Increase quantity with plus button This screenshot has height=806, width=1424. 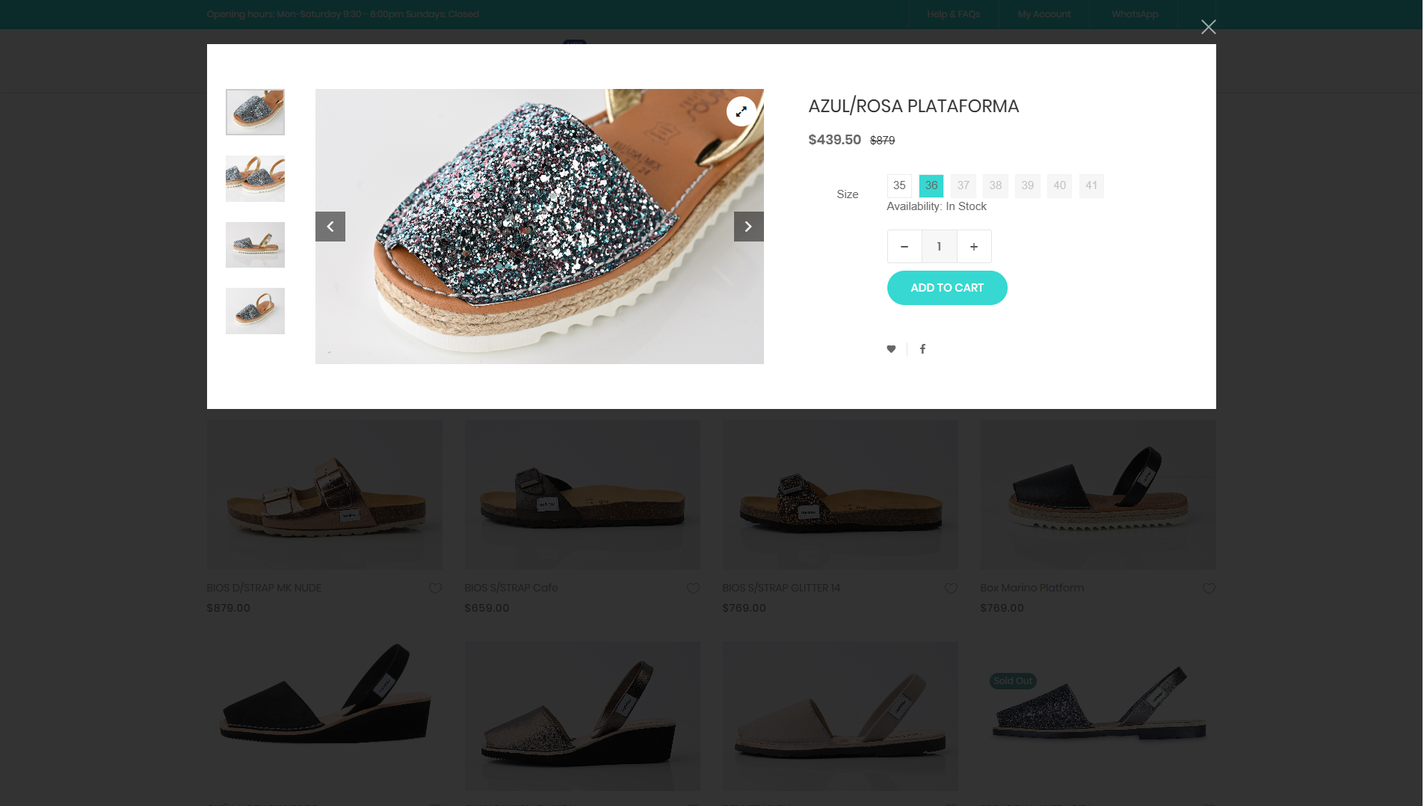tap(974, 247)
